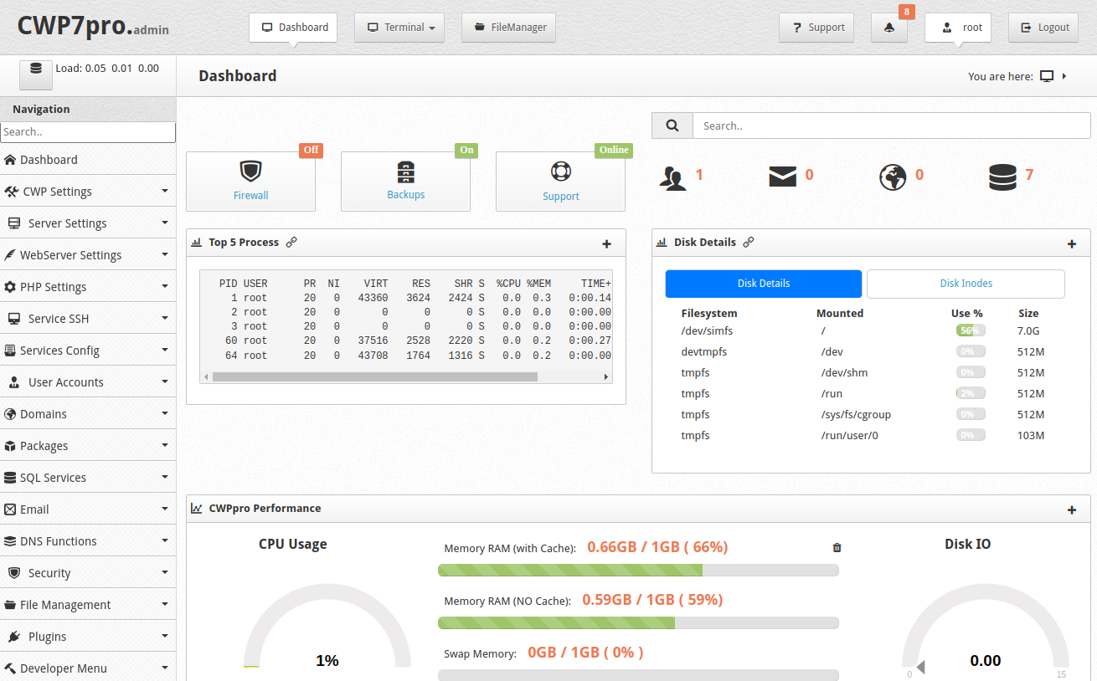Viewport: 1097px width, 681px height.
Task: Open Developer Menu navigation item
Action: point(88,668)
